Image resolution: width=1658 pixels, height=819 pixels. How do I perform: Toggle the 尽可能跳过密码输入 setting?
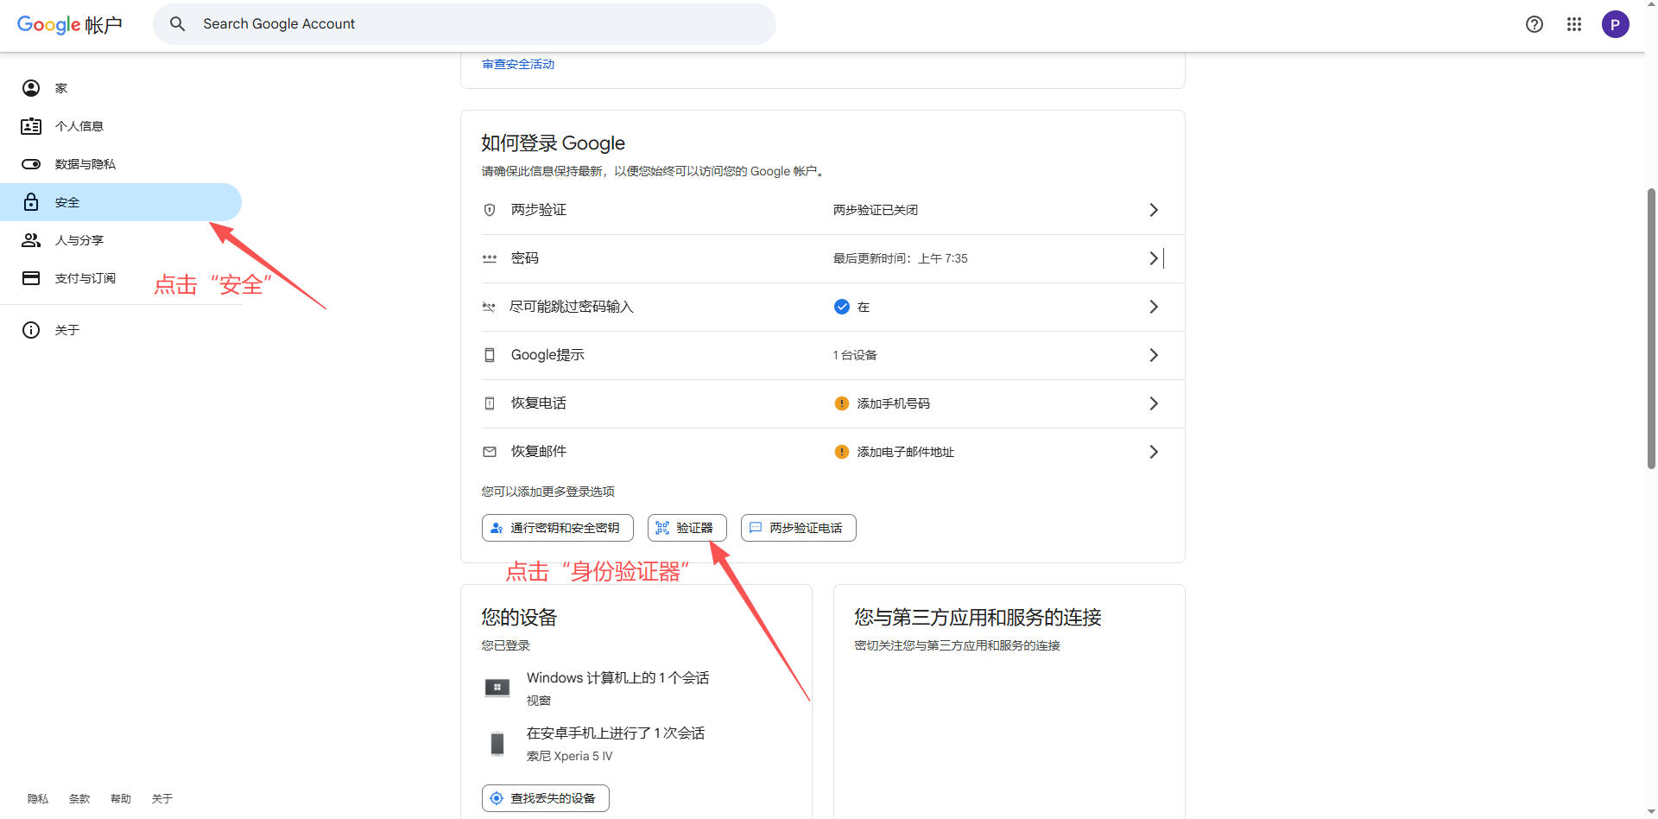[x=841, y=306]
